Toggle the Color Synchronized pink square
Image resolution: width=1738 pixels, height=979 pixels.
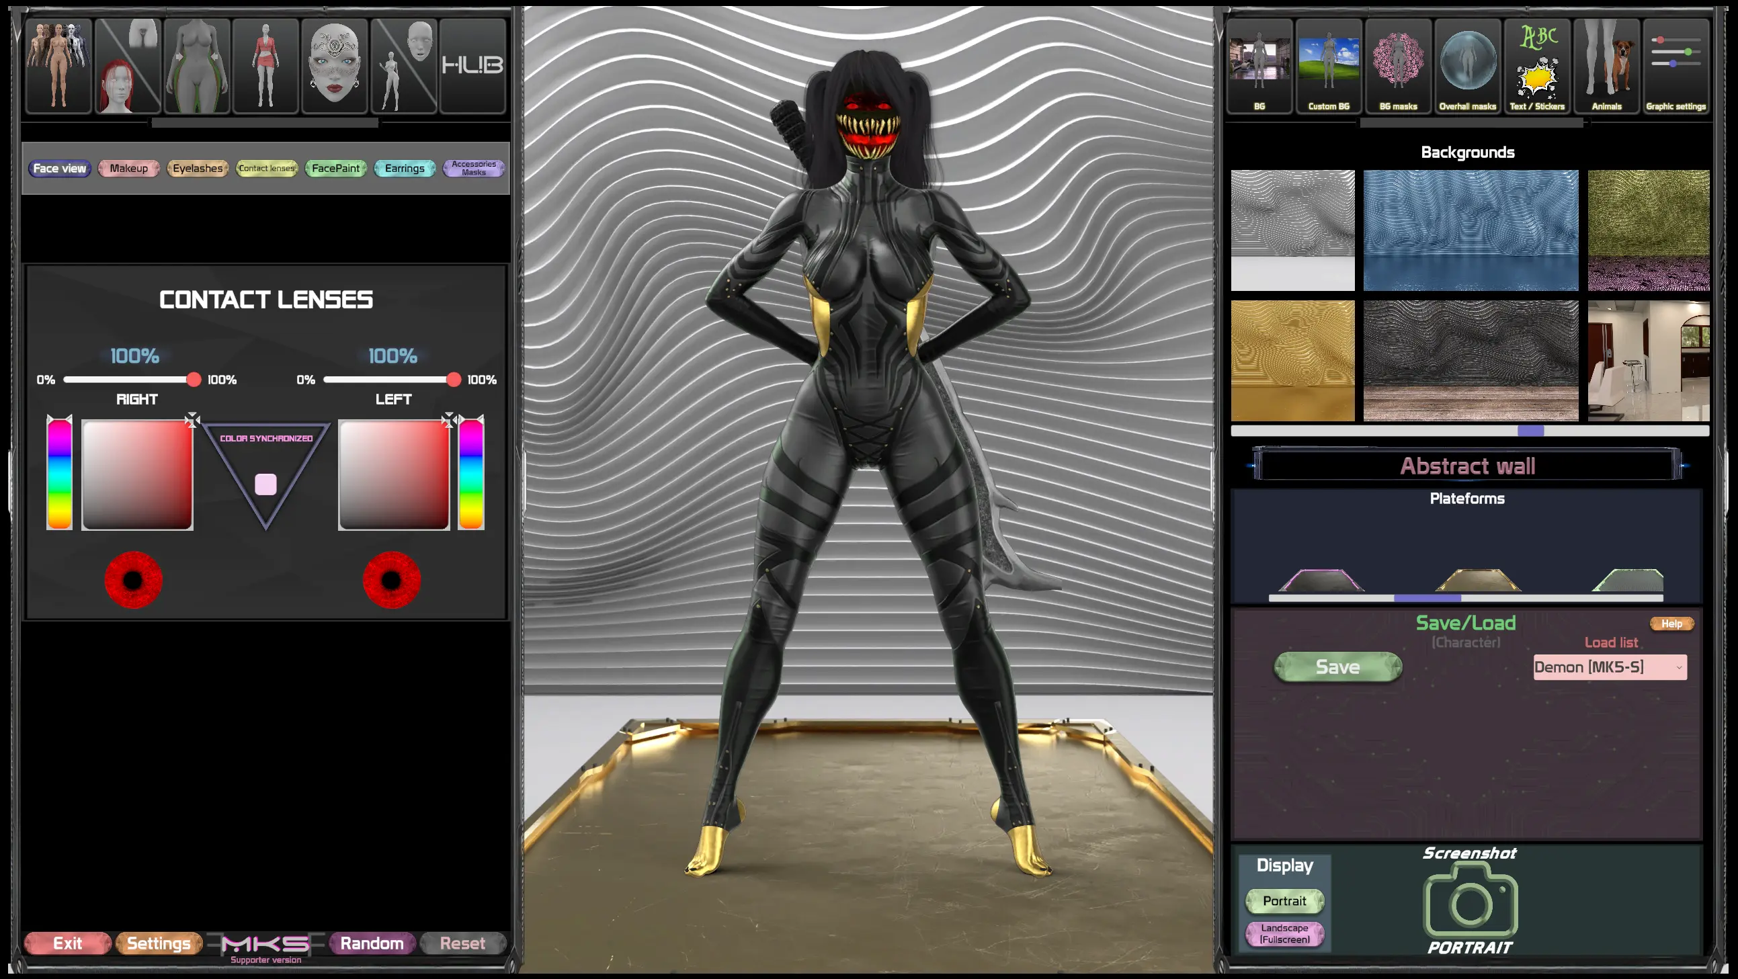(266, 484)
